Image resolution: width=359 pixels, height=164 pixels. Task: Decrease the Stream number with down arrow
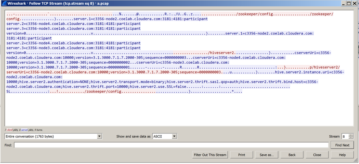click(x=351, y=138)
